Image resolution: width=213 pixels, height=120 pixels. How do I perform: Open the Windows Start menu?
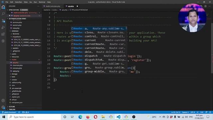[x=4, y=117]
